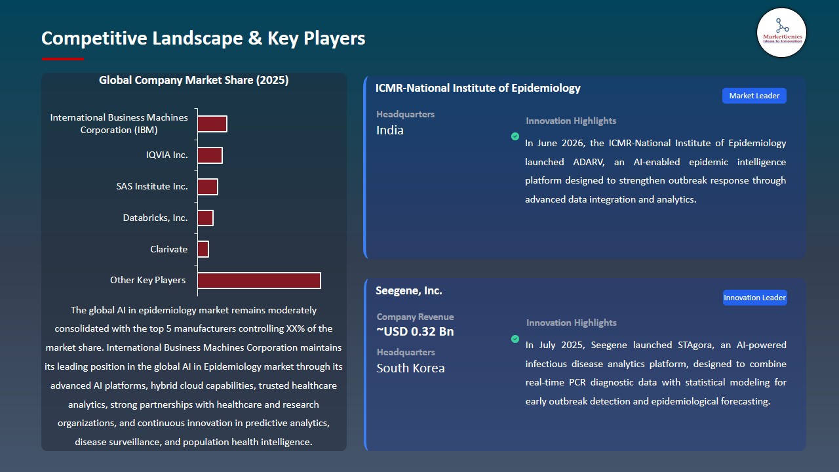This screenshot has height=472, width=839.
Task: Click the 'Databricks, Inc.' axis label
Action: 155,218
